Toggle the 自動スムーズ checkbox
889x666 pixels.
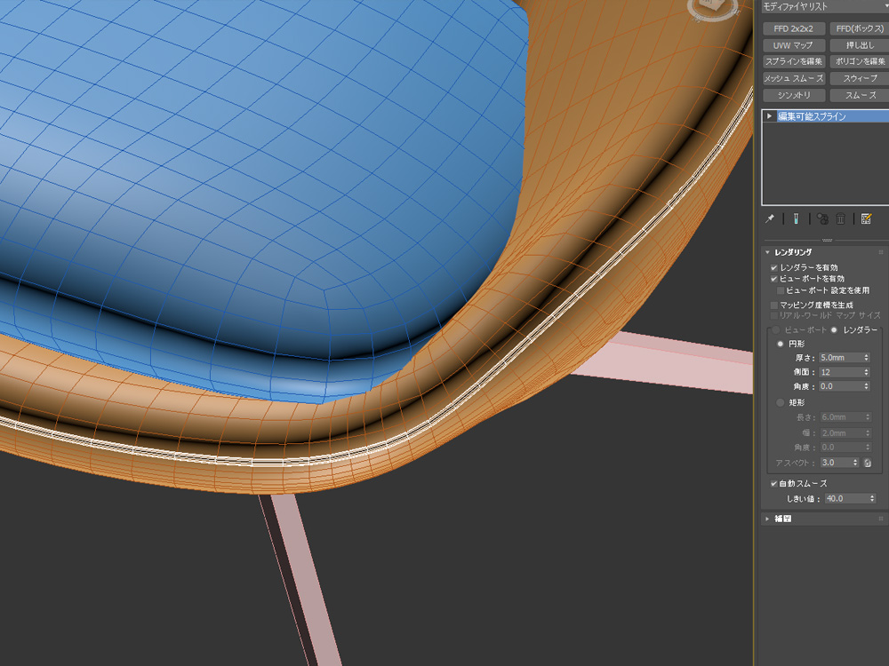pyautogui.click(x=774, y=484)
